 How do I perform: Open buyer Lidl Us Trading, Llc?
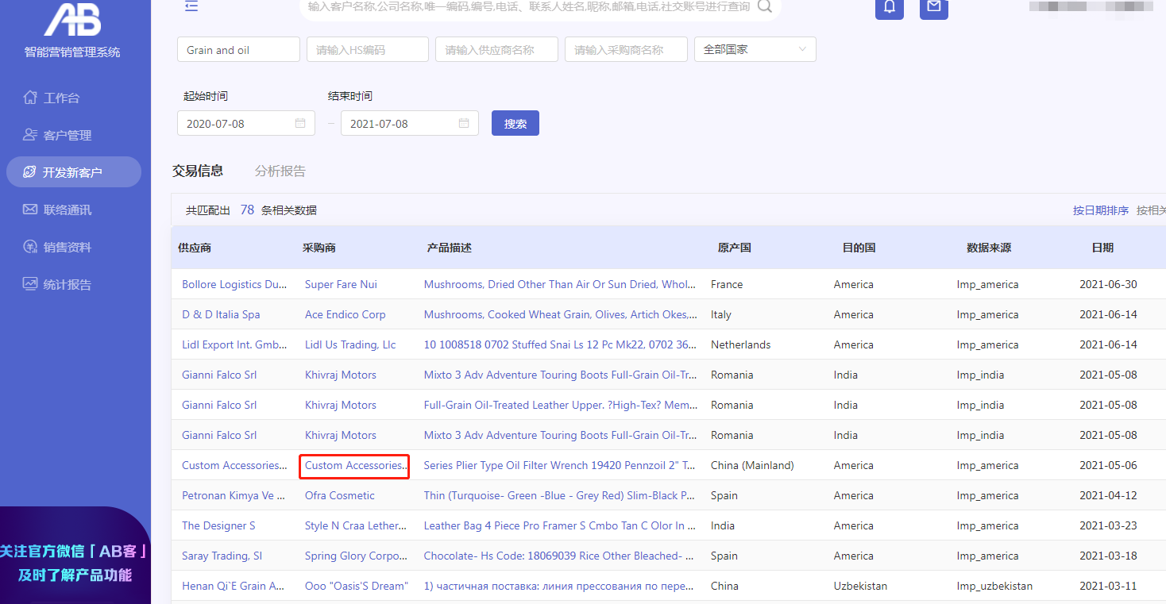click(350, 344)
